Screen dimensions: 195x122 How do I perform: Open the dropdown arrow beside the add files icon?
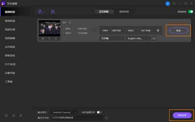[x=44, y=11]
